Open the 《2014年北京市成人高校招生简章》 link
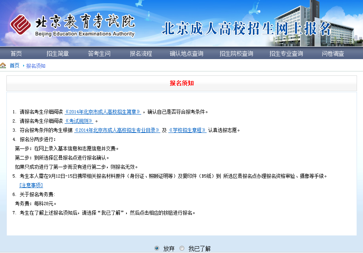363x253 pixels. click(103, 112)
